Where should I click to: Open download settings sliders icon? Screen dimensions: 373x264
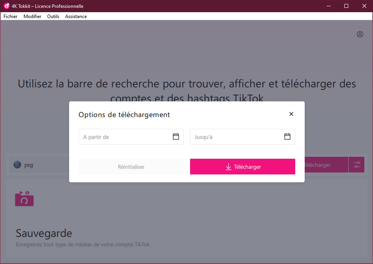pos(357,165)
